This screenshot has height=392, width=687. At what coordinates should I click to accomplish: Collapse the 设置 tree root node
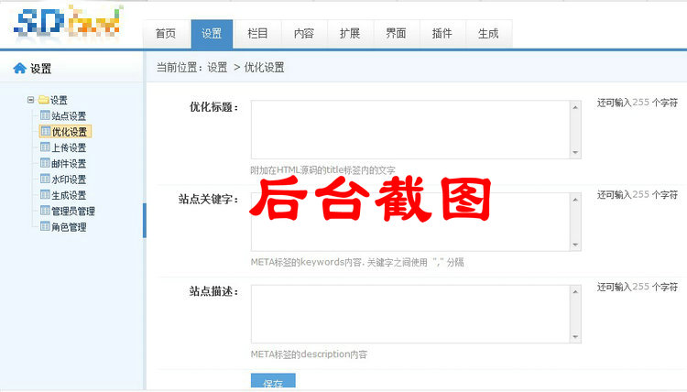(31, 100)
